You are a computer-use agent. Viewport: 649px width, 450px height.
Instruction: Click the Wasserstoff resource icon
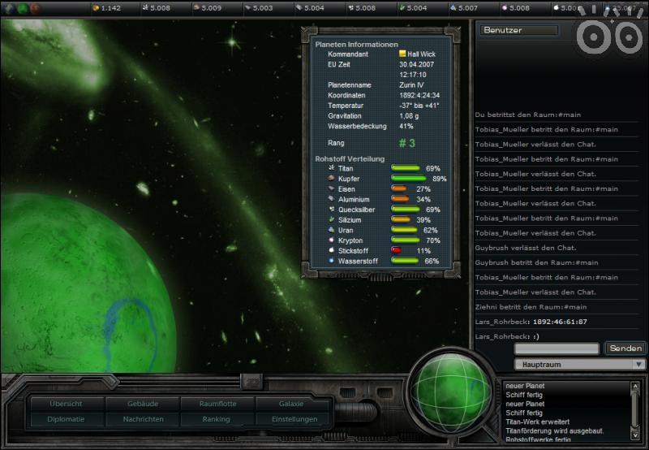[320, 262]
